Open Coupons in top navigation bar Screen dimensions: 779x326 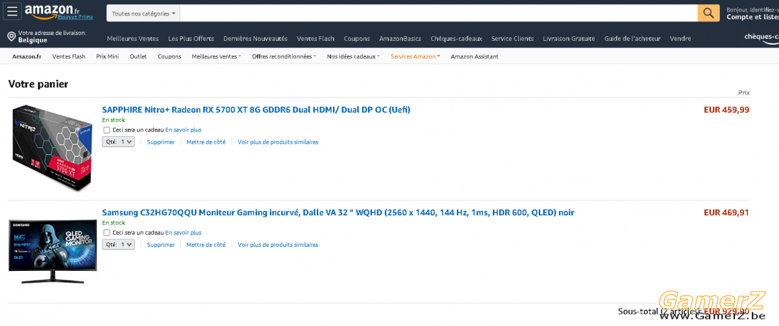357,39
